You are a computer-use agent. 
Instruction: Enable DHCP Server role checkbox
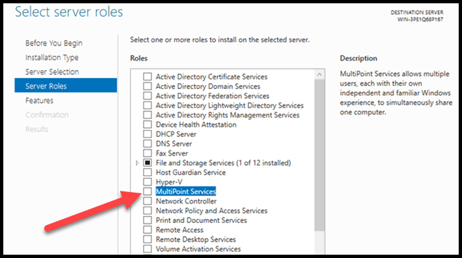147,134
